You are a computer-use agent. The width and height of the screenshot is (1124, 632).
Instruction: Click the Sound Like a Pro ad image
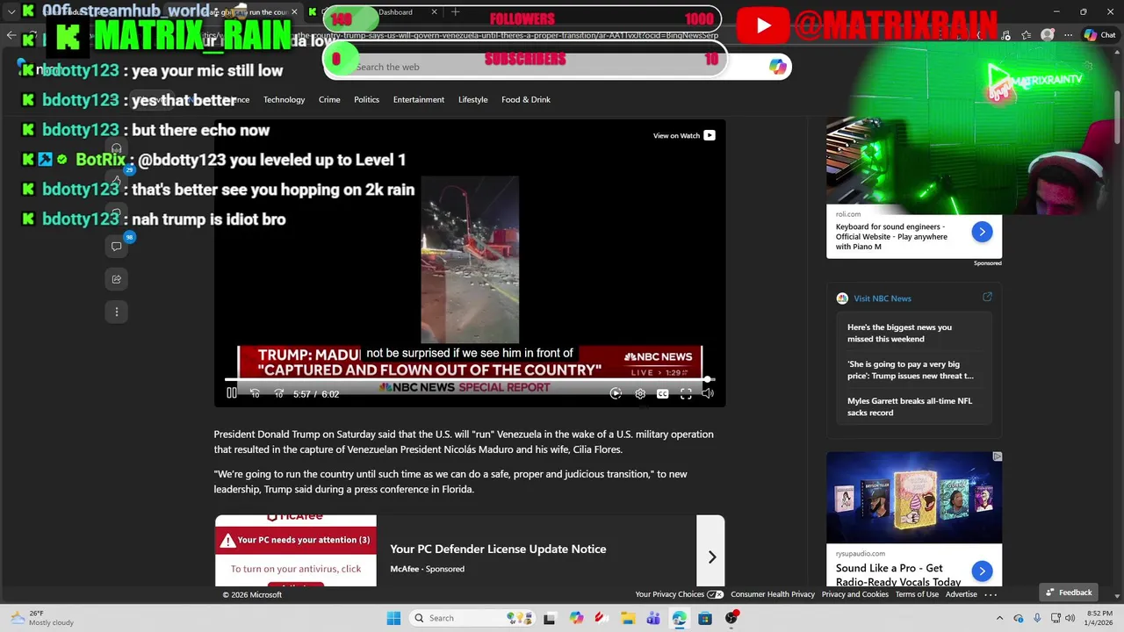click(x=914, y=498)
